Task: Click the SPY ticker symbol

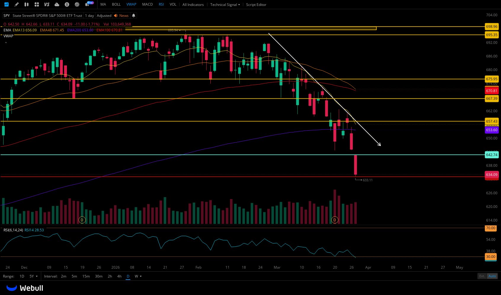Action: click(x=7, y=15)
